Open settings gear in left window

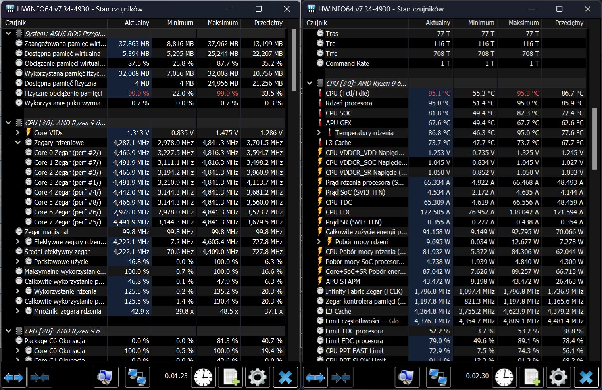[258, 377]
